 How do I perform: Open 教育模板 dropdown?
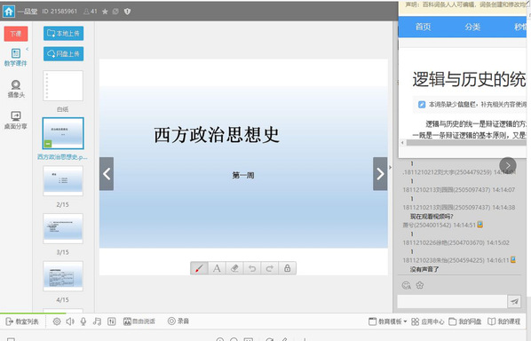[387, 321]
